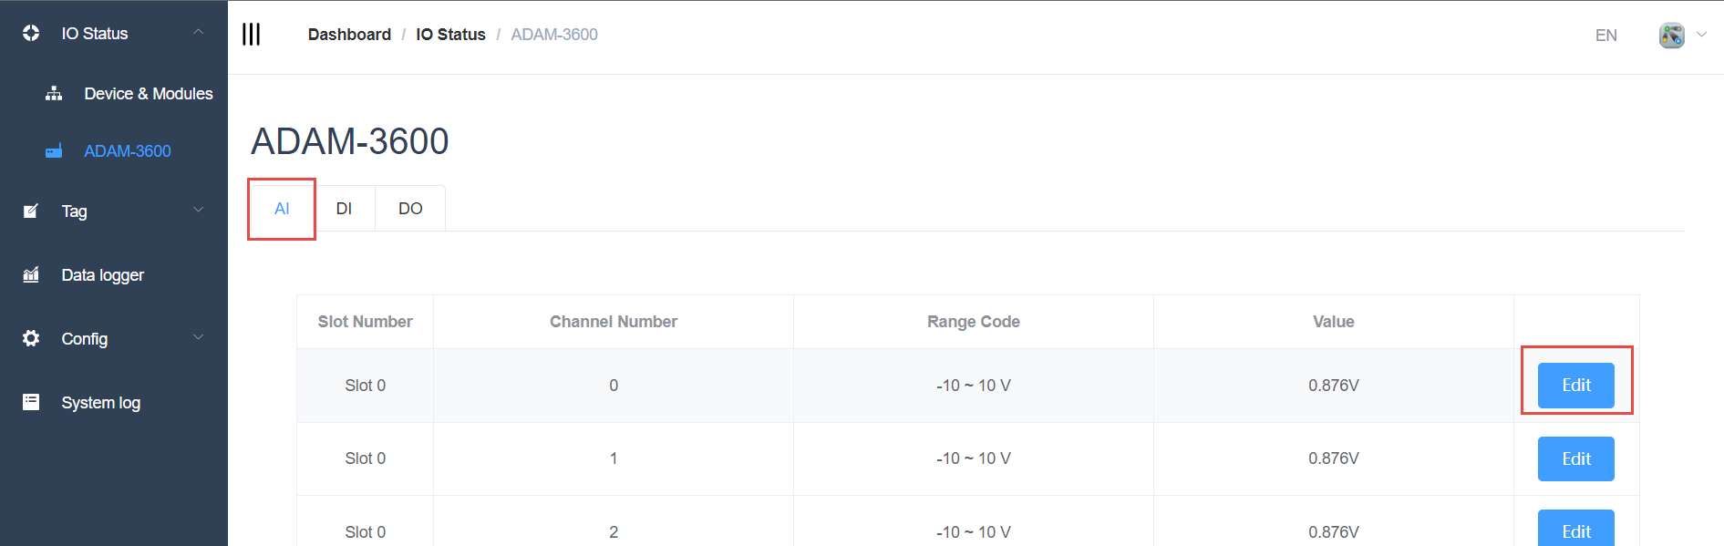Toggle sidebar with the hamburger menu icon
1724x546 pixels.
[252, 35]
